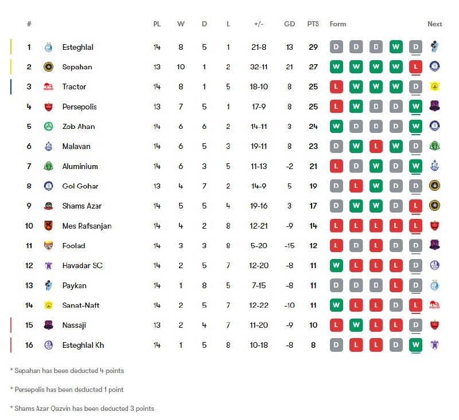
Task: Click Esteghlal Kh's latest win form badge
Action: pos(415,345)
